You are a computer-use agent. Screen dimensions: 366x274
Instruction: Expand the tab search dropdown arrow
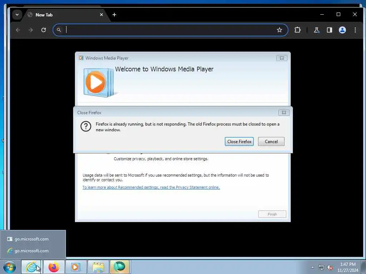coord(17,15)
